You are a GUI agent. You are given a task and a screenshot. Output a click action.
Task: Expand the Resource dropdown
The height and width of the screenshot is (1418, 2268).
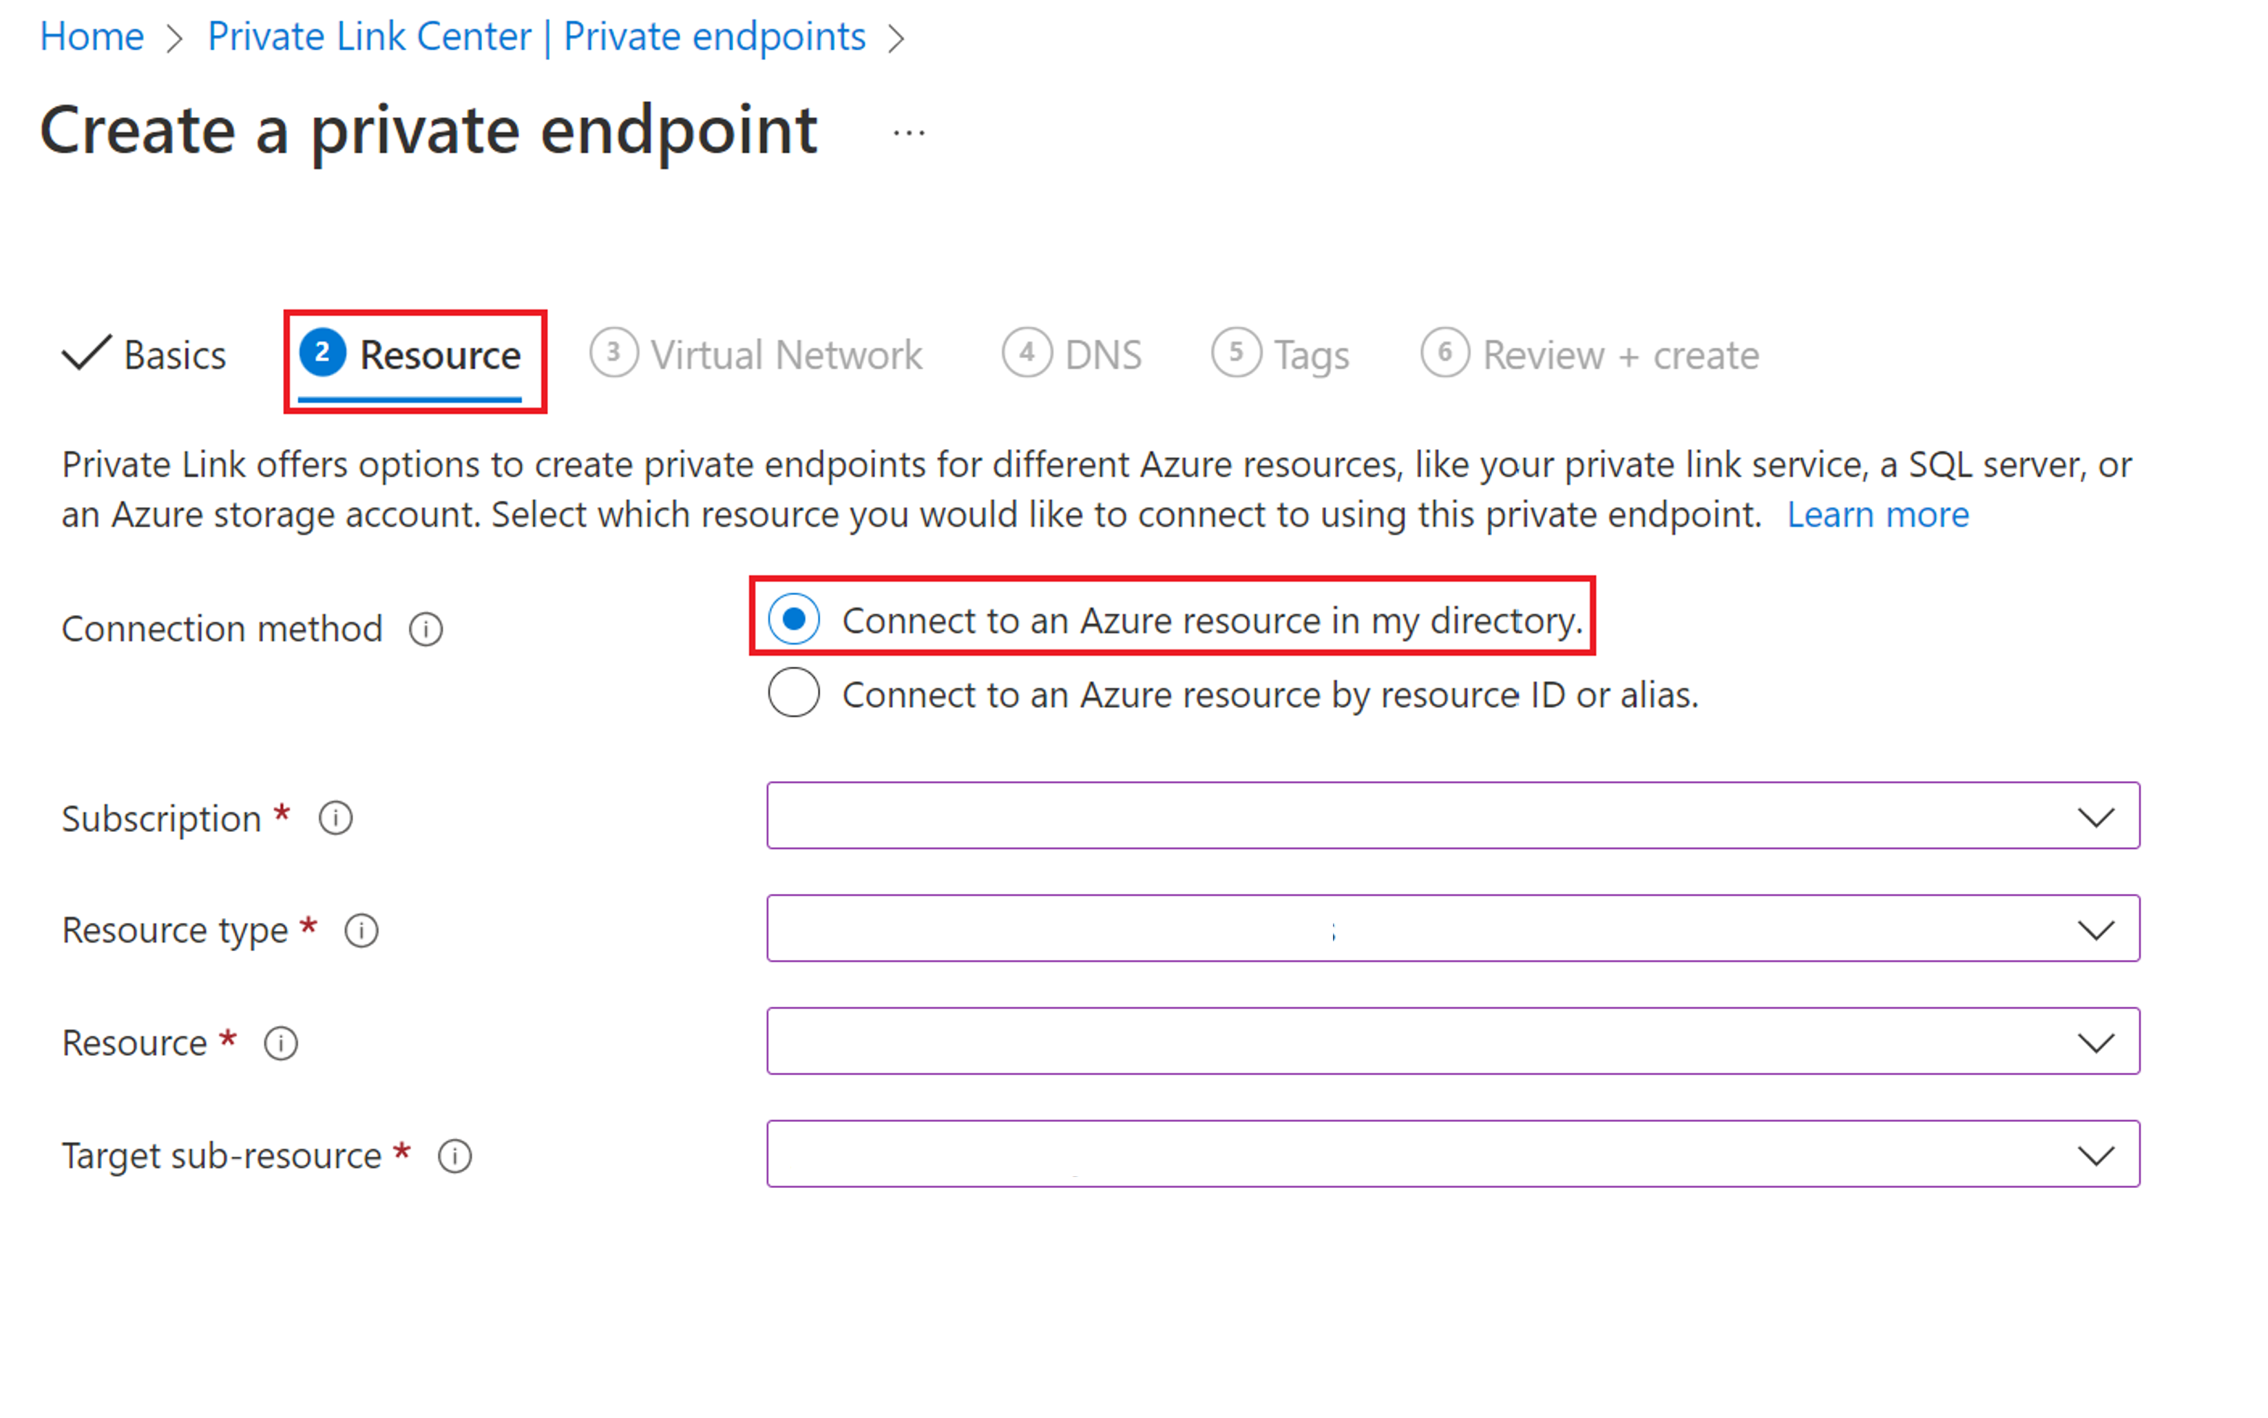tap(2095, 1042)
